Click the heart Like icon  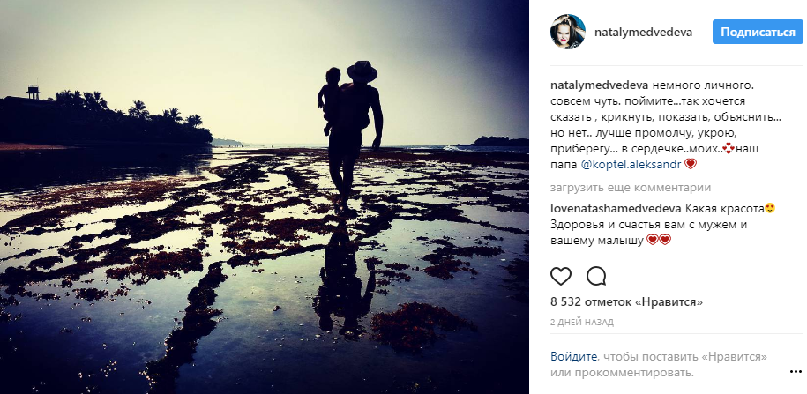(x=561, y=277)
